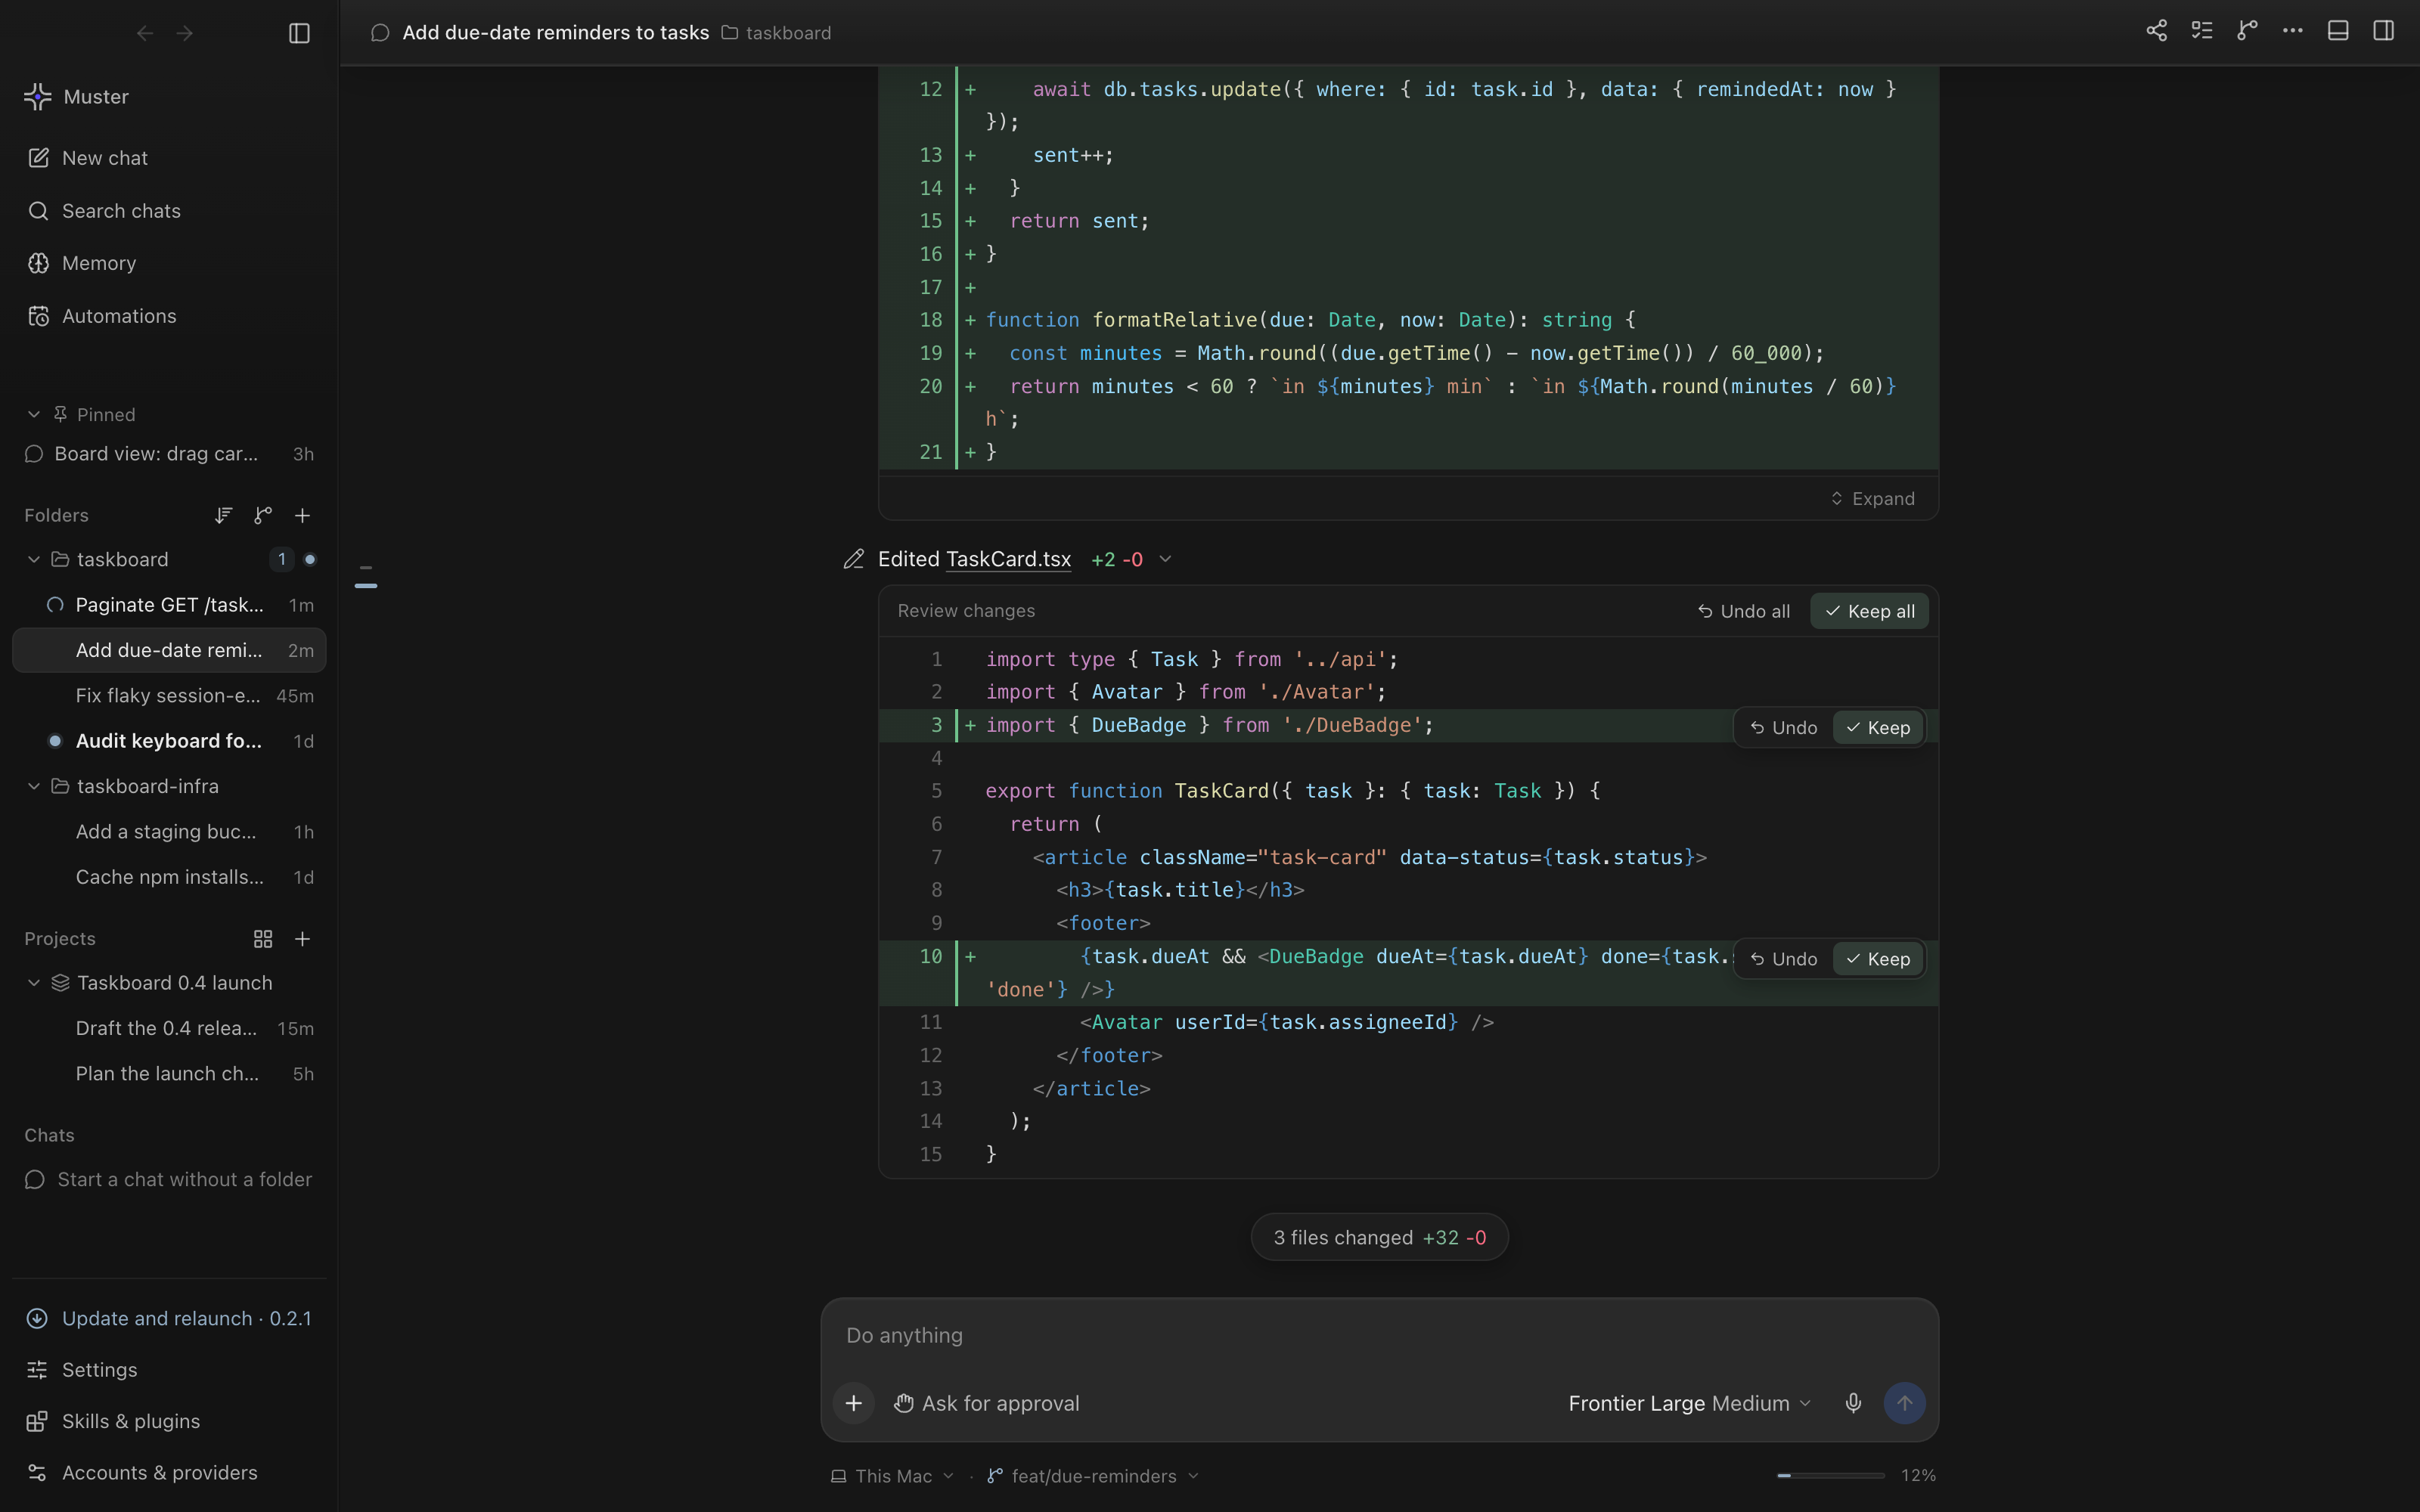Go forward with the right arrow
The width and height of the screenshot is (2420, 1512).
[185, 33]
